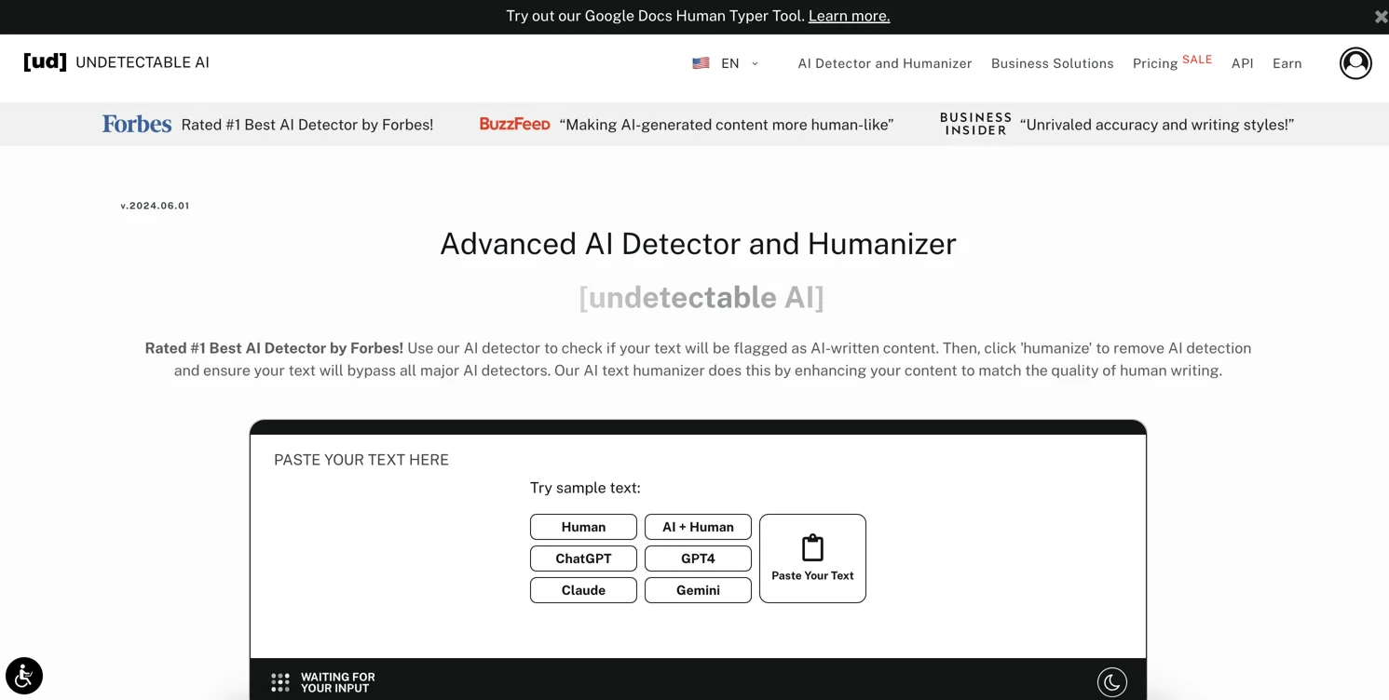Screen dimensions: 1389x700
Task: Load the Human sample text
Action: click(x=583, y=527)
